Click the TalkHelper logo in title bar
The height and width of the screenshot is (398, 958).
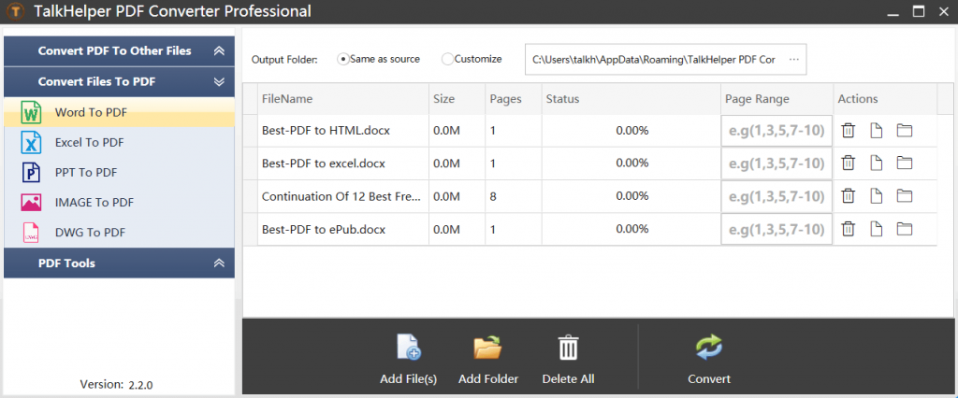pyautogui.click(x=17, y=11)
